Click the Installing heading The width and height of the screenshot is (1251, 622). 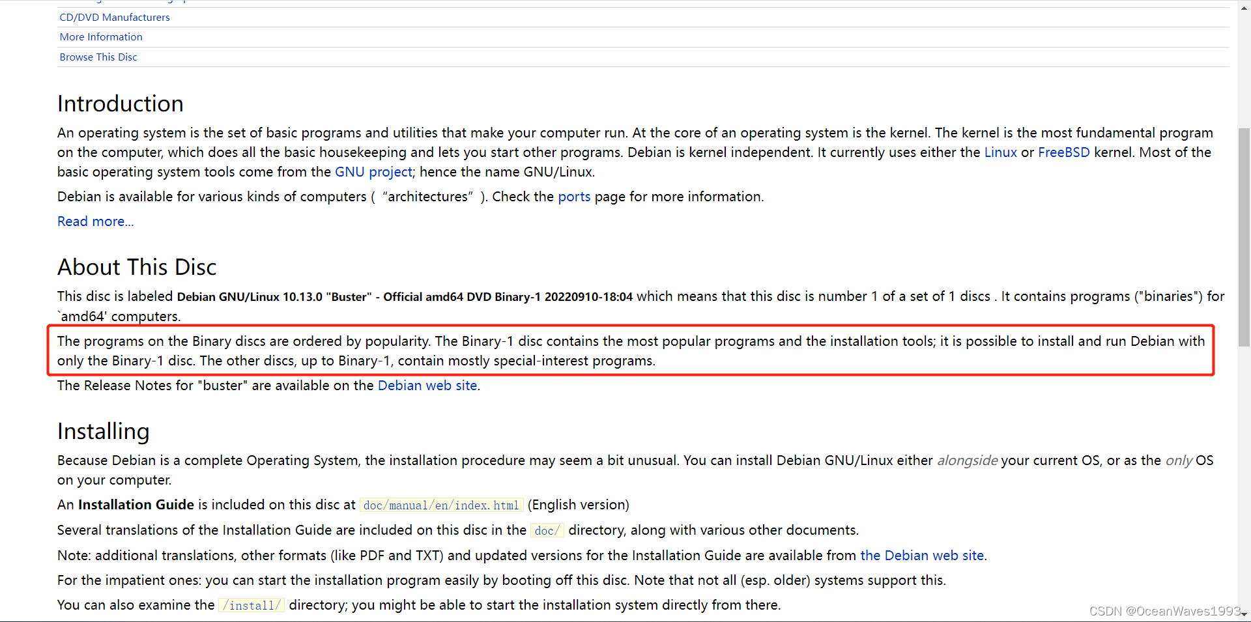pyautogui.click(x=104, y=431)
